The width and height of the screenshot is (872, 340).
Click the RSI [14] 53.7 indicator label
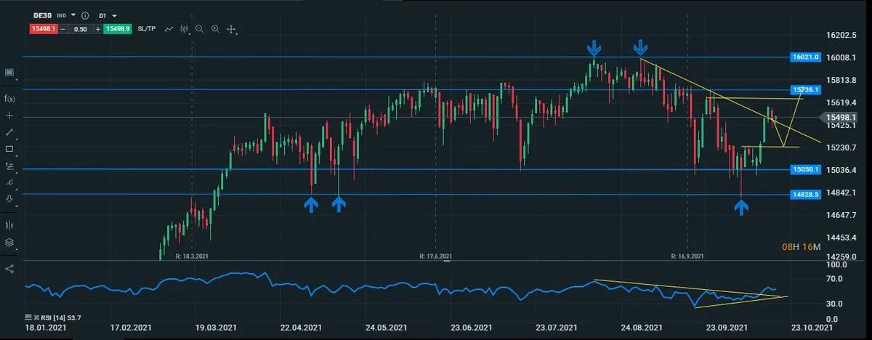60,317
